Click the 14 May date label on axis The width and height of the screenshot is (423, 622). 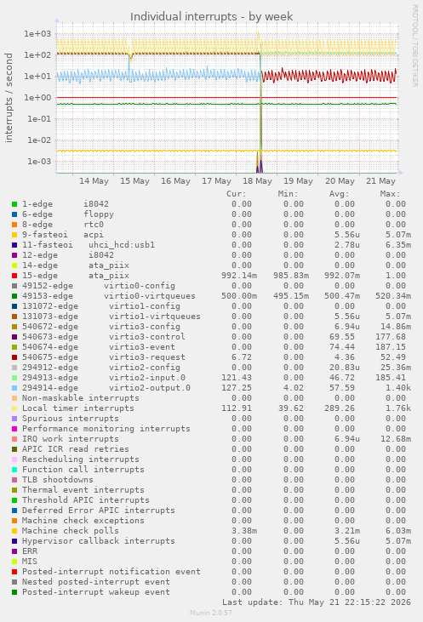[x=94, y=181]
